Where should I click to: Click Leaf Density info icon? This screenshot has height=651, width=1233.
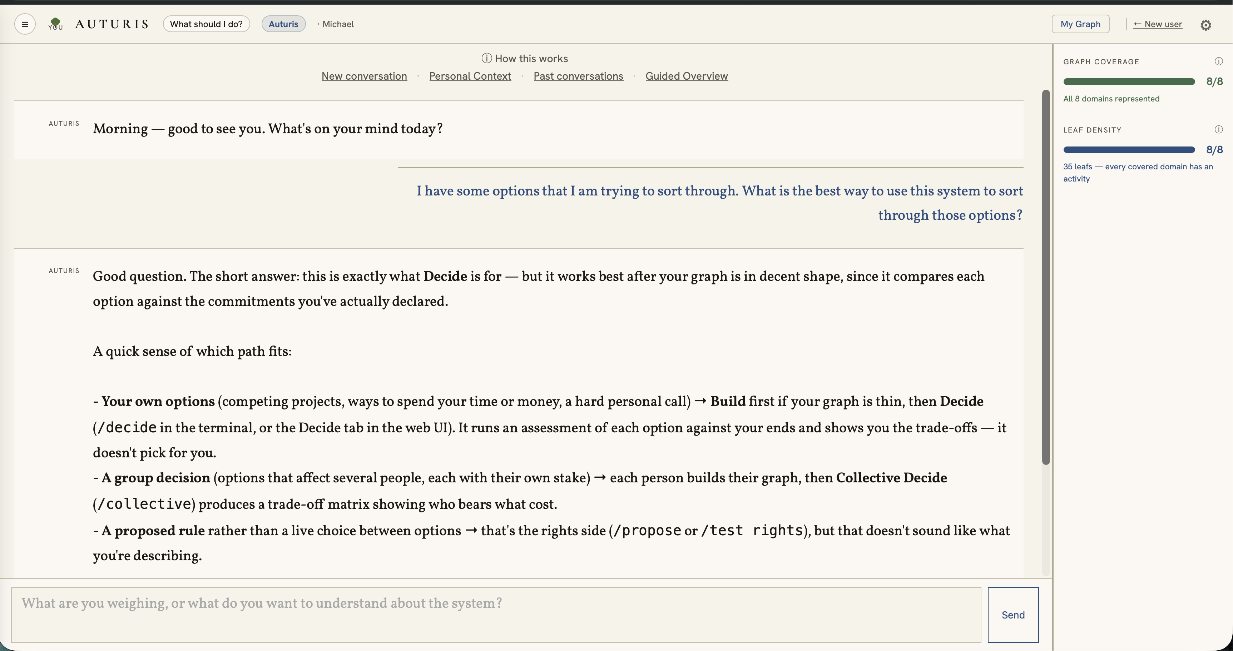pyautogui.click(x=1219, y=130)
